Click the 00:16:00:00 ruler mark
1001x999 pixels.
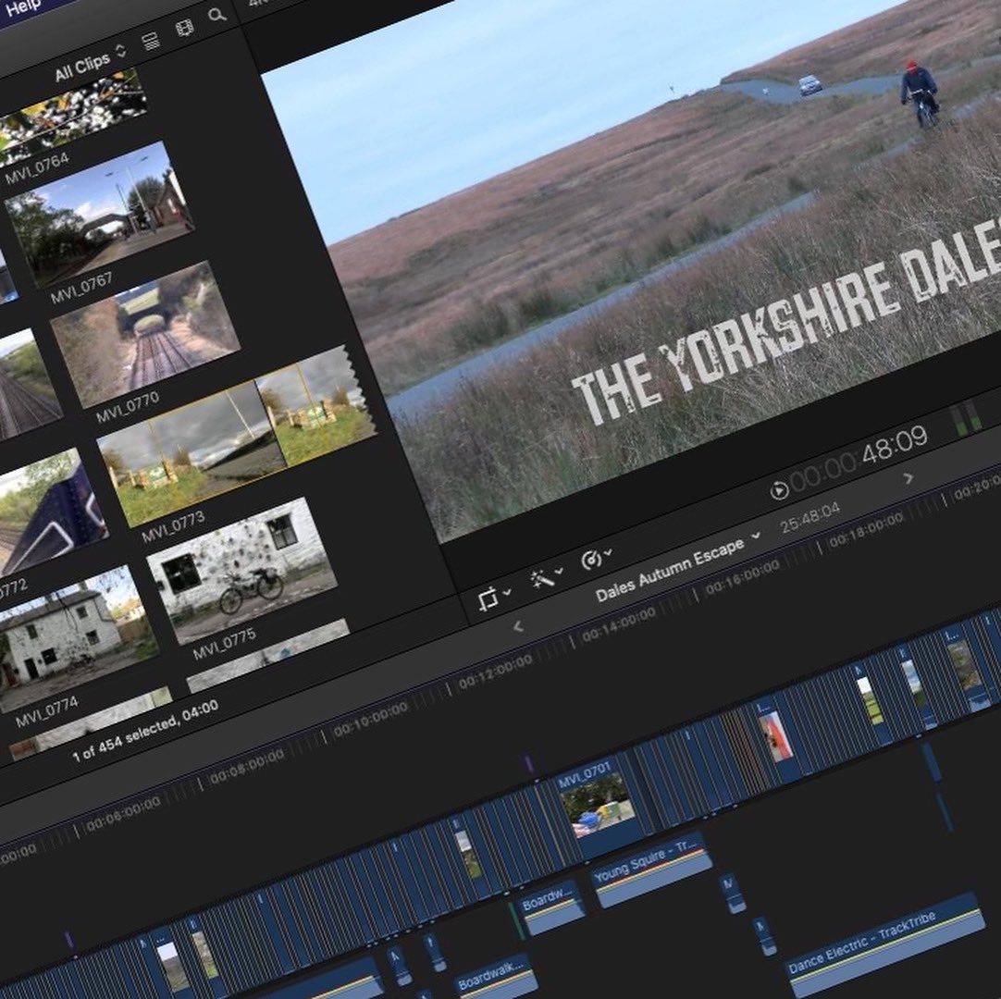click(x=743, y=577)
